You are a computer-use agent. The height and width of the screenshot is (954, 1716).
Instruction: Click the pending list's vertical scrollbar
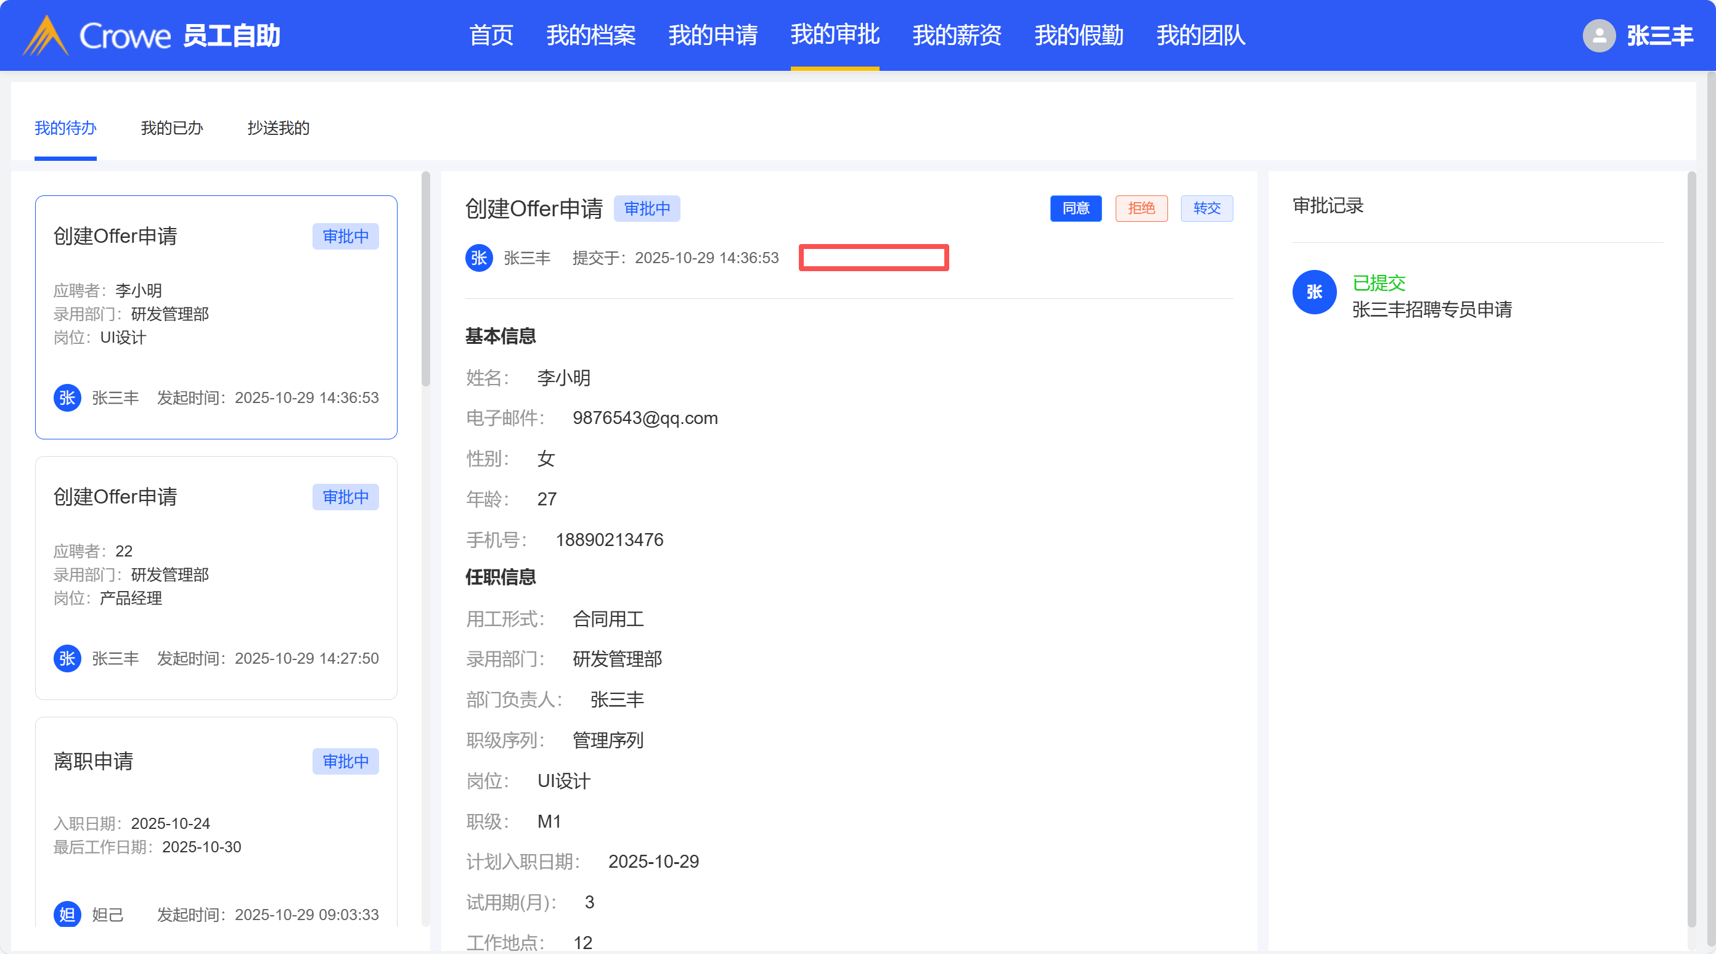coord(426,280)
